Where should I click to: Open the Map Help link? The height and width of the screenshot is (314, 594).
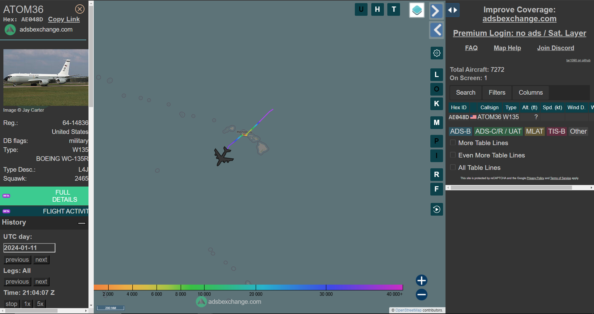[x=507, y=48]
